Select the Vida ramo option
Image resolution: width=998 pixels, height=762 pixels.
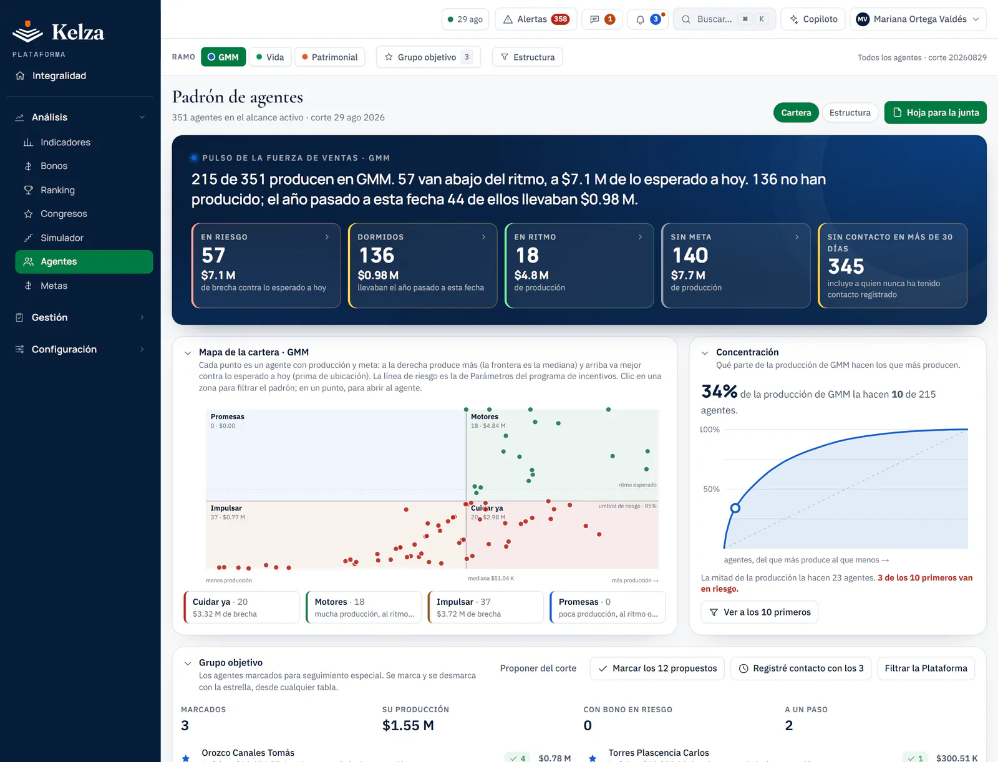(270, 57)
